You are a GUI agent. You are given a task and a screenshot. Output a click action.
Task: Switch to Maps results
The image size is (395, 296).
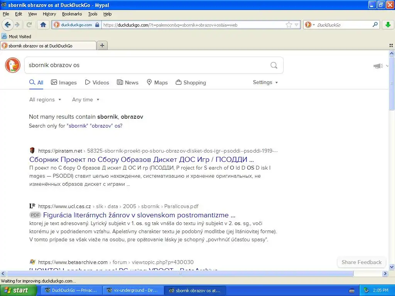157,82
